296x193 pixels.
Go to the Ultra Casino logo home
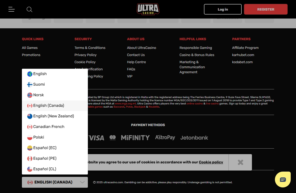[148, 9]
